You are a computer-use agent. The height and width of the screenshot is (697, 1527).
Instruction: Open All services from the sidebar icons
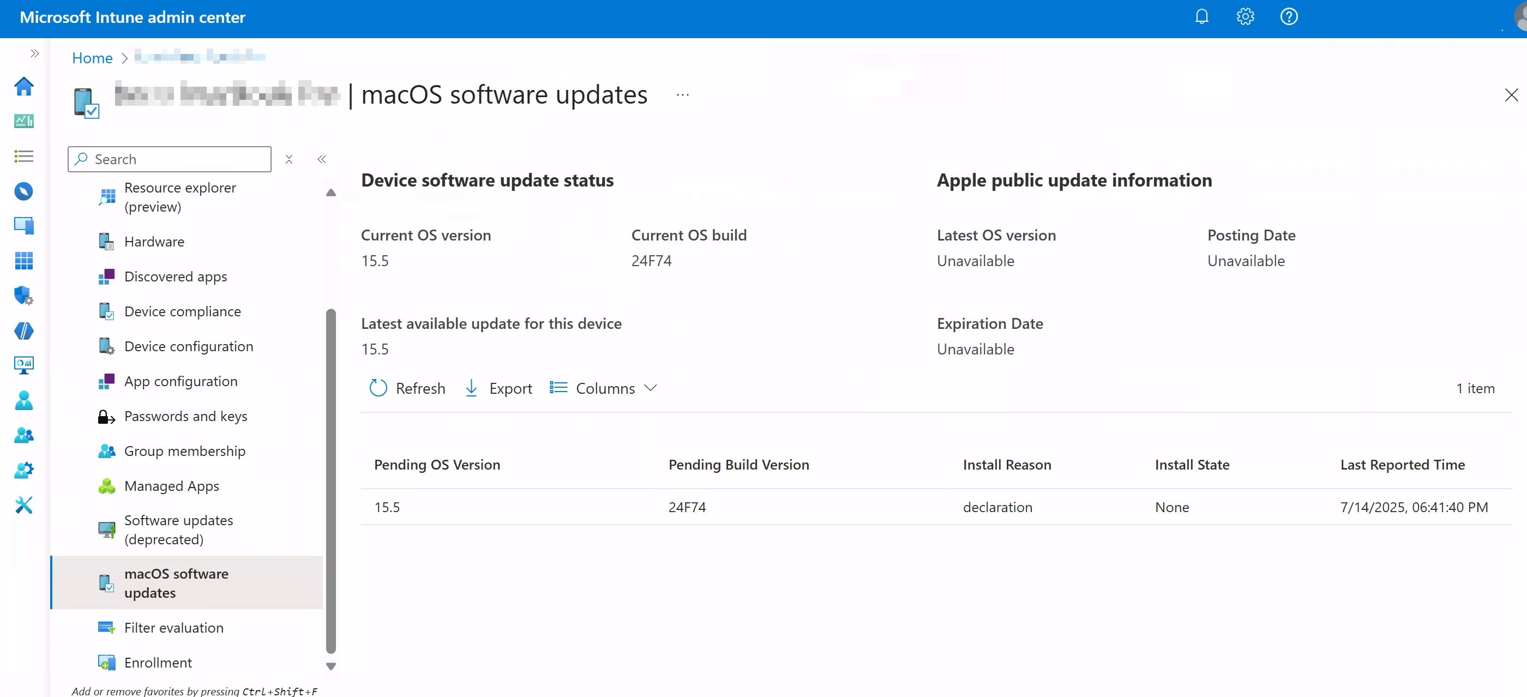[x=23, y=156]
